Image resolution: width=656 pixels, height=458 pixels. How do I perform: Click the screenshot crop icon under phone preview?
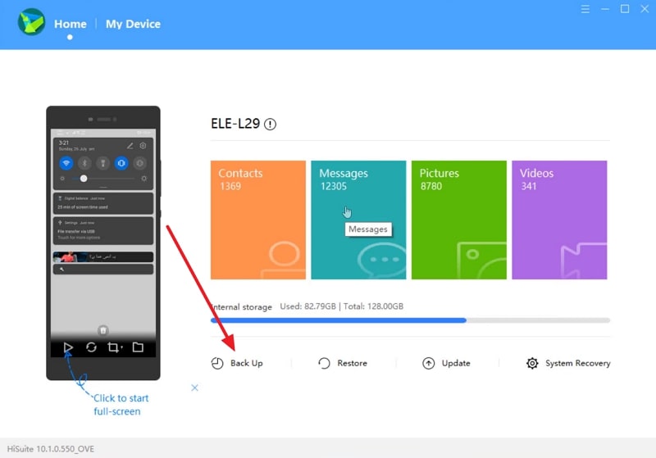tap(115, 347)
